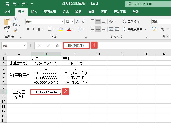
Task: Switch to the 插入 ribbon tab
Action: (34, 12)
